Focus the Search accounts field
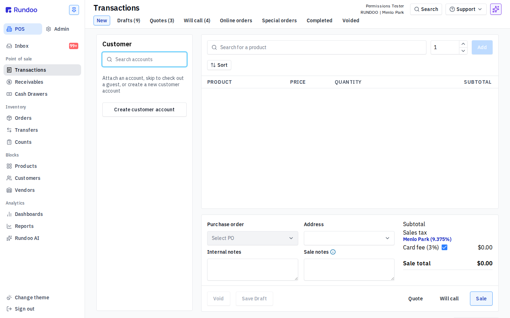Screen dimensions: 510x318 (x=144, y=59)
